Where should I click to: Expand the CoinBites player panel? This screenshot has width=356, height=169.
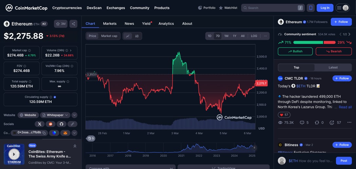point(75,146)
